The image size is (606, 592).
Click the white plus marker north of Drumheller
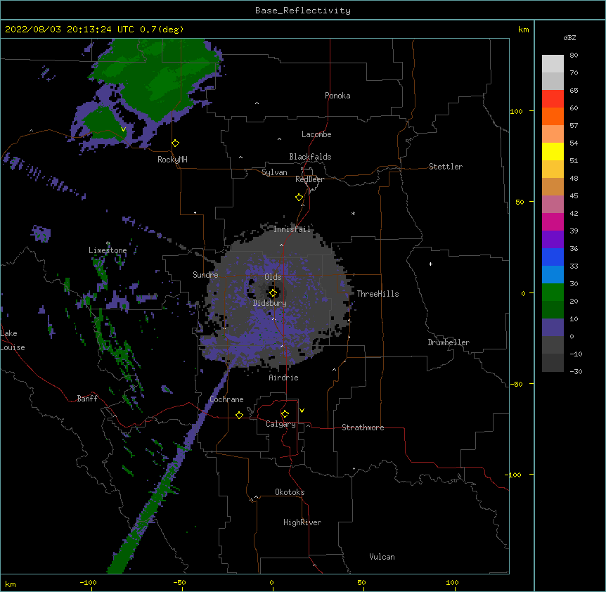(430, 264)
